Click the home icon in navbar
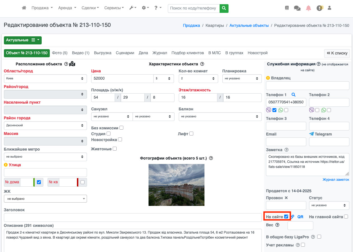353x252 pixels. tap(24, 8)
